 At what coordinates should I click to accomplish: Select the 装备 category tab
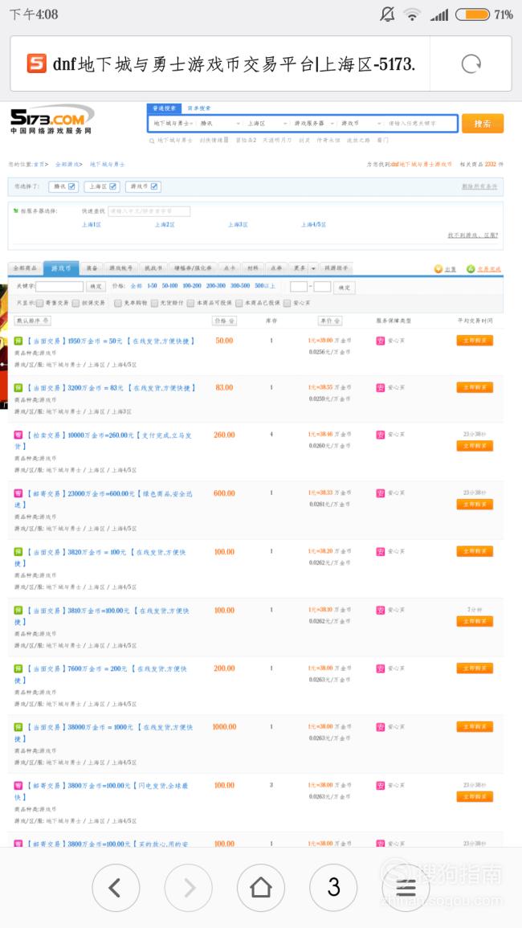92,268
